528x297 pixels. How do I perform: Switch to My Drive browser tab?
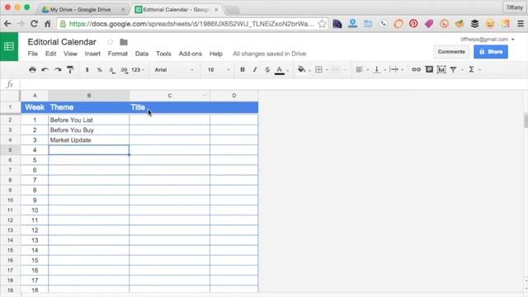click(x=81, y=9)
